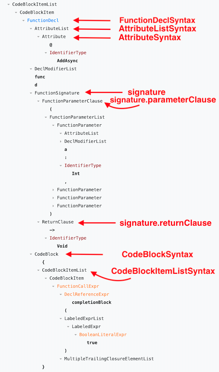The width and height of the screenshot is (219, 372).
Task: Expand the third FunctionParameter node
Action: coord(53,197)
